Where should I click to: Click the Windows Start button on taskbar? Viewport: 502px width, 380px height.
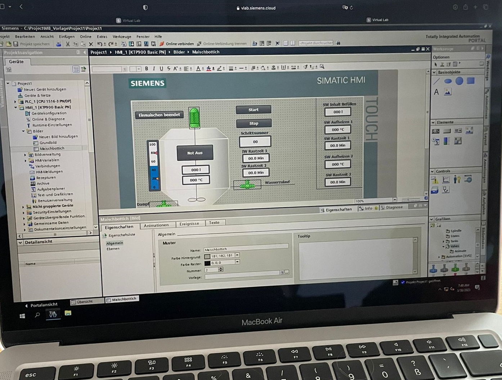pos(22,316)
